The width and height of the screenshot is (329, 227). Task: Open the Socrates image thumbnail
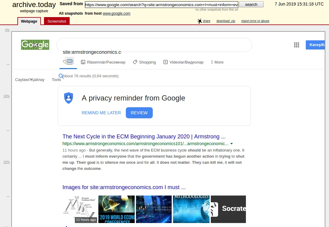(228, 209)
